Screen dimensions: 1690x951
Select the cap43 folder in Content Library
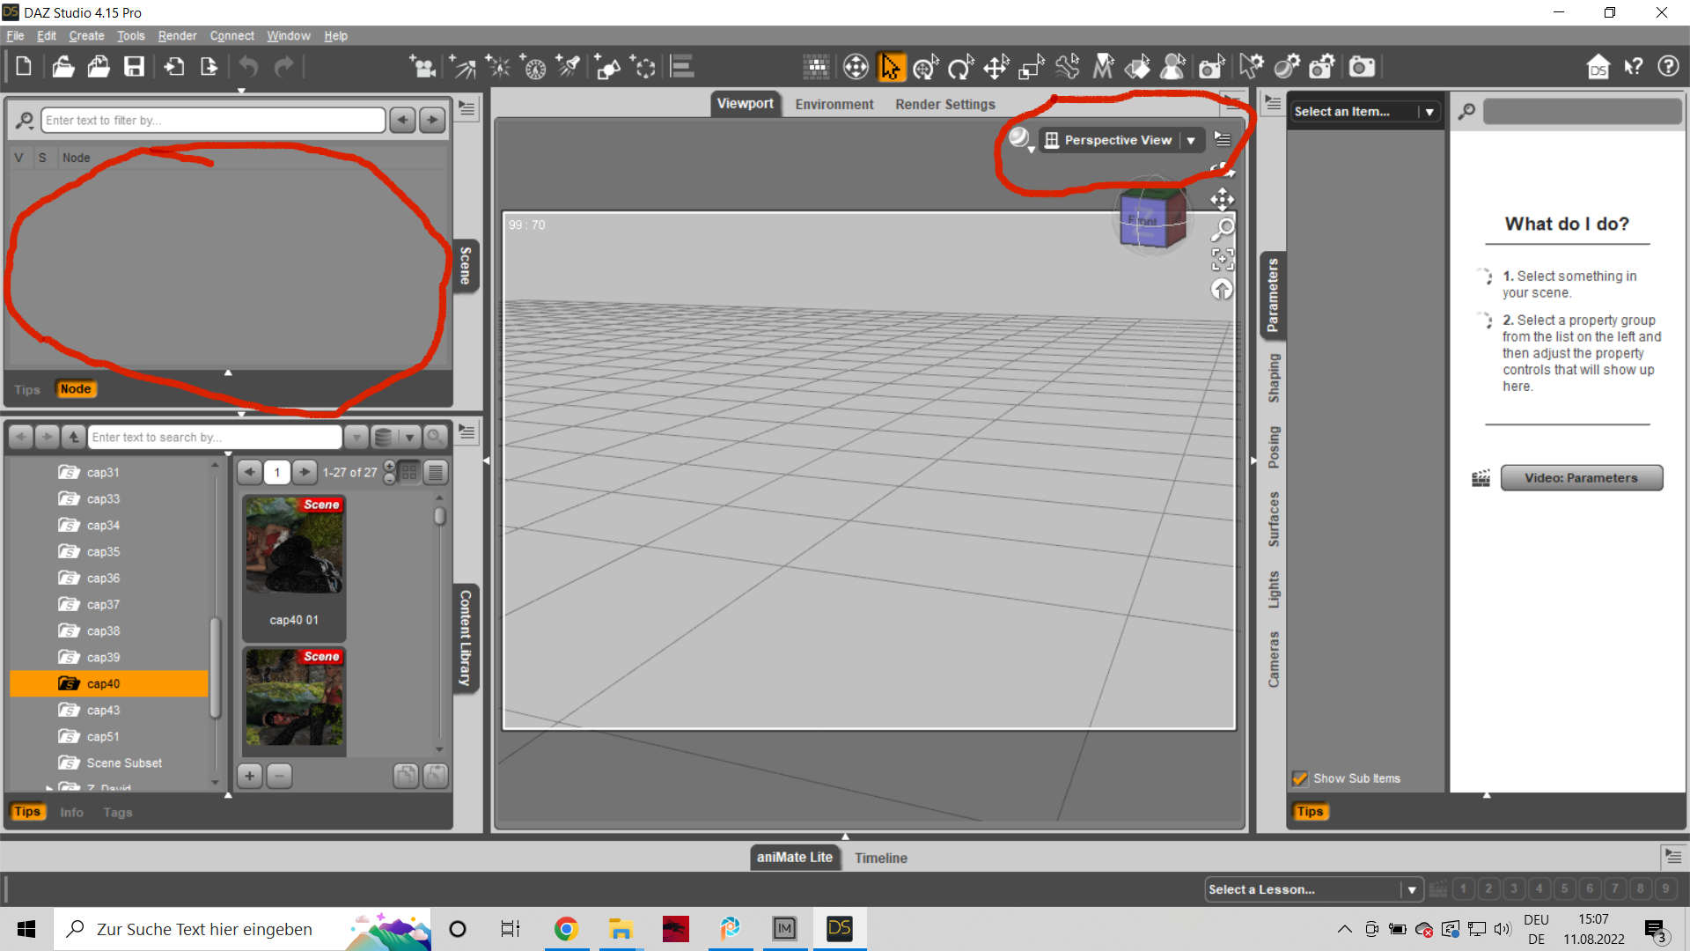tap(103, 710)
